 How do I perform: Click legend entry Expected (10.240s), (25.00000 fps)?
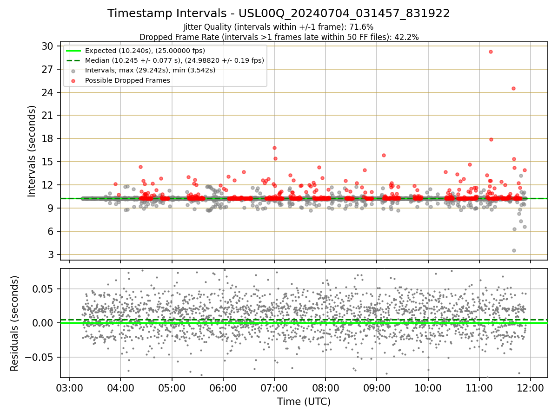[145, 51]
